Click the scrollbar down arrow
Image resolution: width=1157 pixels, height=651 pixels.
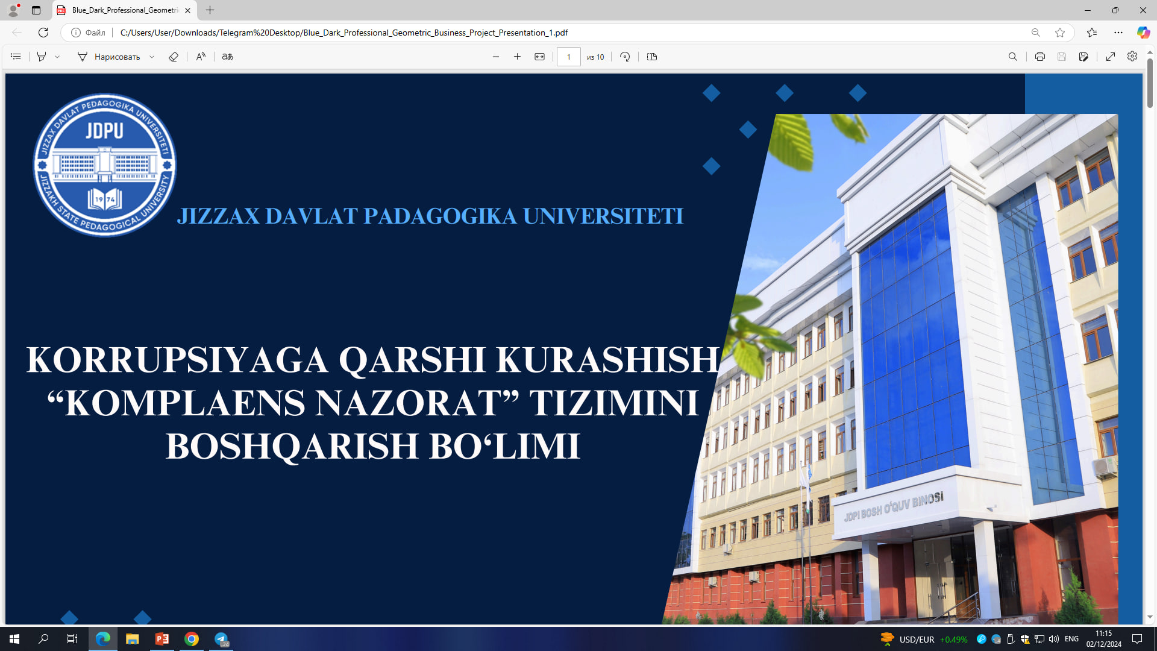1150,617
